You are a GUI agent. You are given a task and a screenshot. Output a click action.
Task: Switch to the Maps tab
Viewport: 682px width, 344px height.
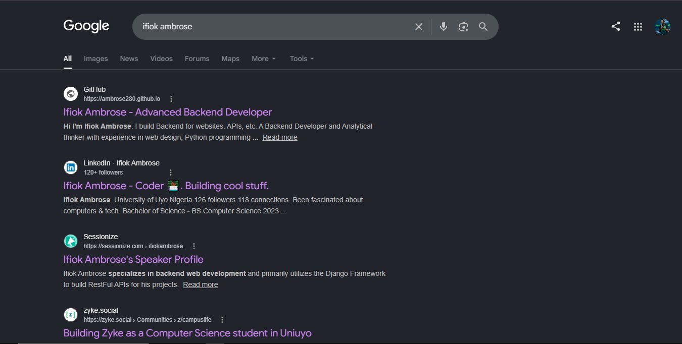[x=230, y=59]
